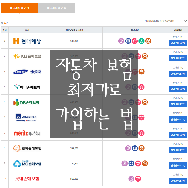Click blue blackbox camera icon in 현대해상 row

pyautogui.click(x=128, y=41)
